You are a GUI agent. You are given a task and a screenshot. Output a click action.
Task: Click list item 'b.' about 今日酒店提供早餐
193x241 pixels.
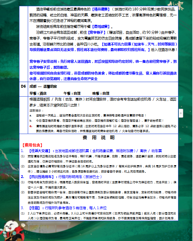pos(96,120)
